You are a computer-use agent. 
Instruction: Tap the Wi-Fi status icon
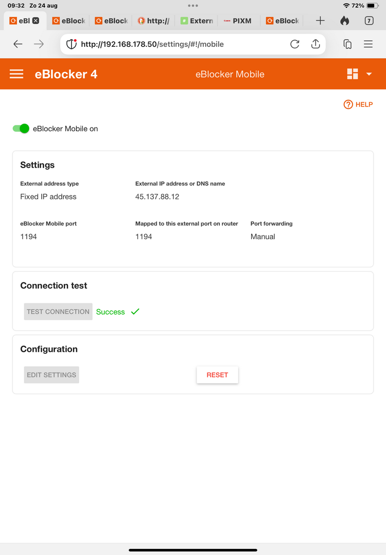(346, 6)
